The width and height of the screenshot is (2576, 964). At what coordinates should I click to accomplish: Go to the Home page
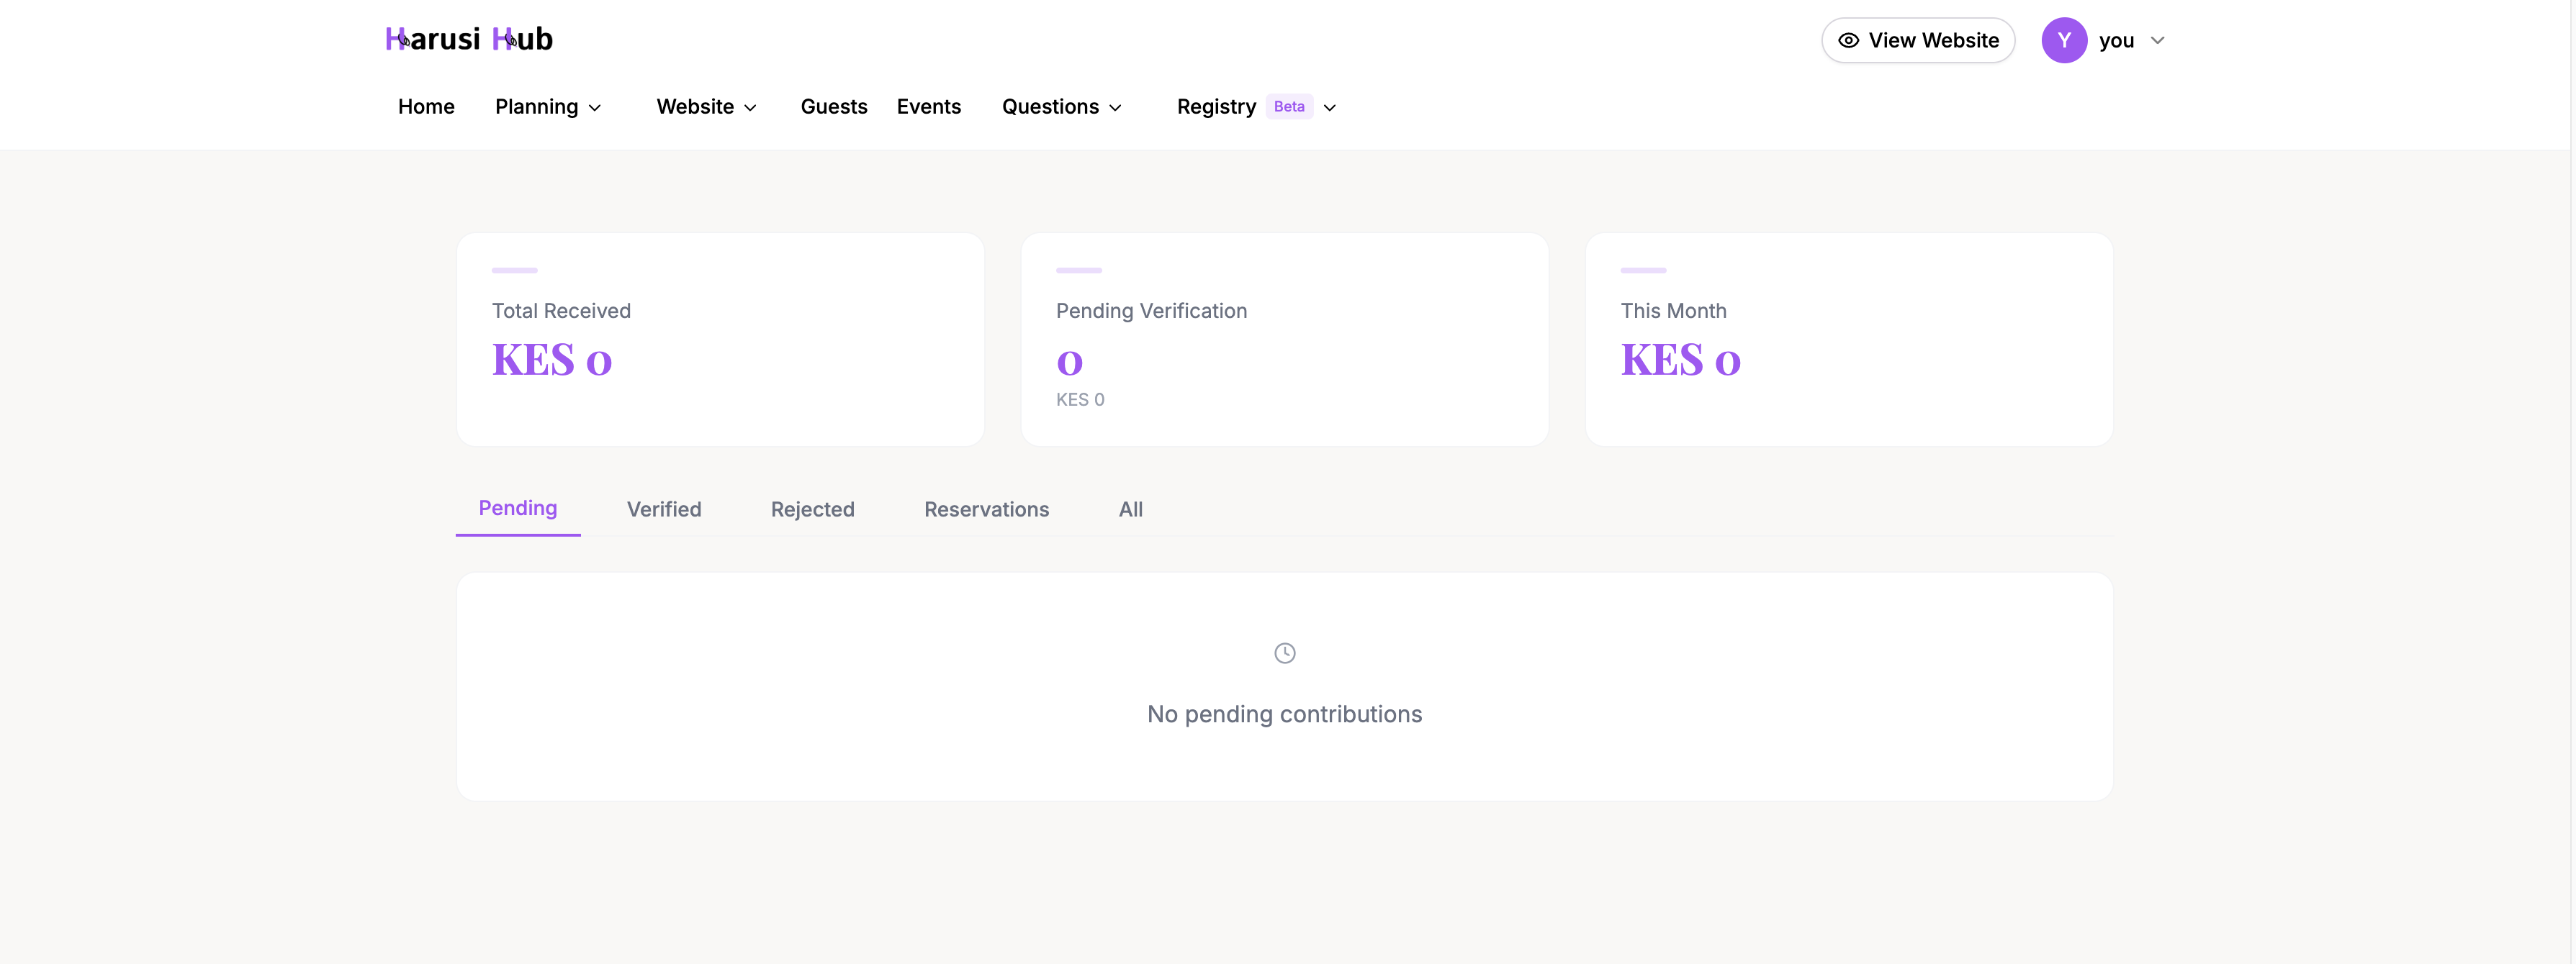(x=426, y=106)
